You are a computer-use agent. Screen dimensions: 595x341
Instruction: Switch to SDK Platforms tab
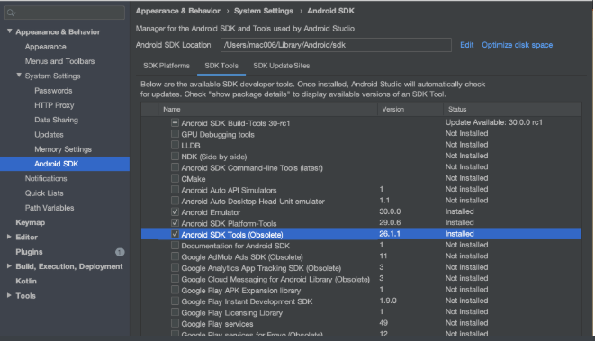point(167,66)
